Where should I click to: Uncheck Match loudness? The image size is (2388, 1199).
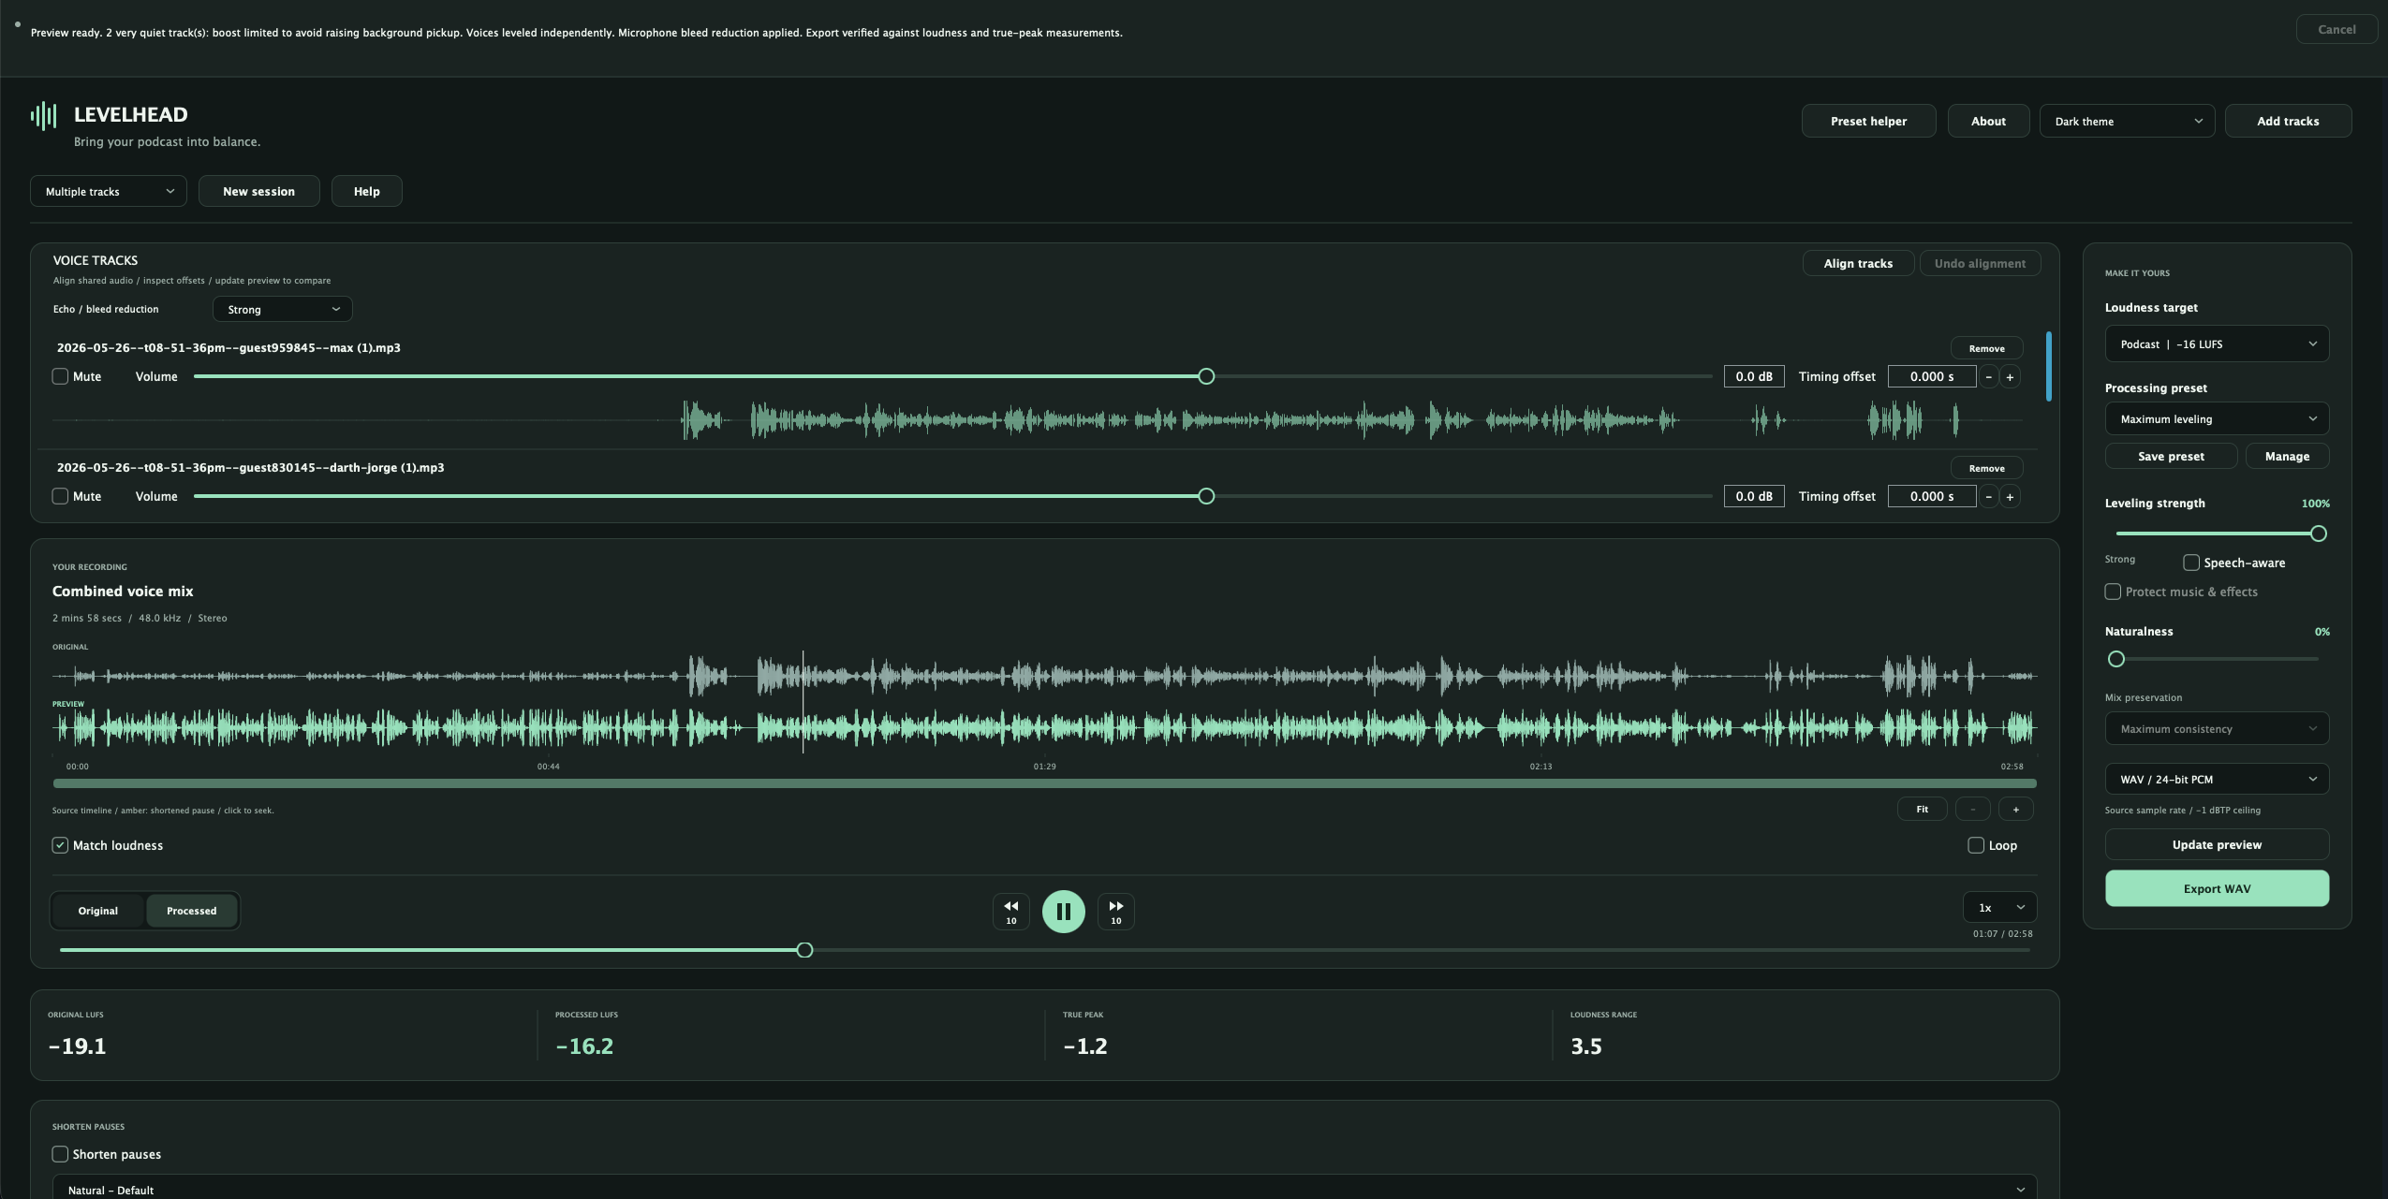(60, 845)
